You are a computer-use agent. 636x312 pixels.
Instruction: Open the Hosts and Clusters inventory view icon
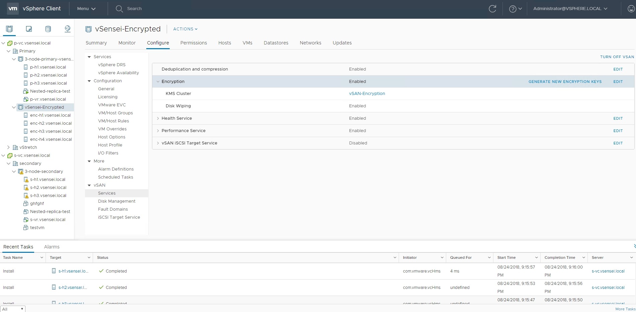tap(9, 29)
